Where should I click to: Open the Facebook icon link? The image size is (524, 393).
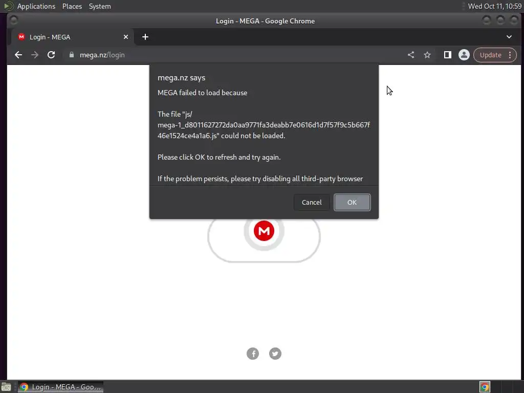tap(253, 354)
